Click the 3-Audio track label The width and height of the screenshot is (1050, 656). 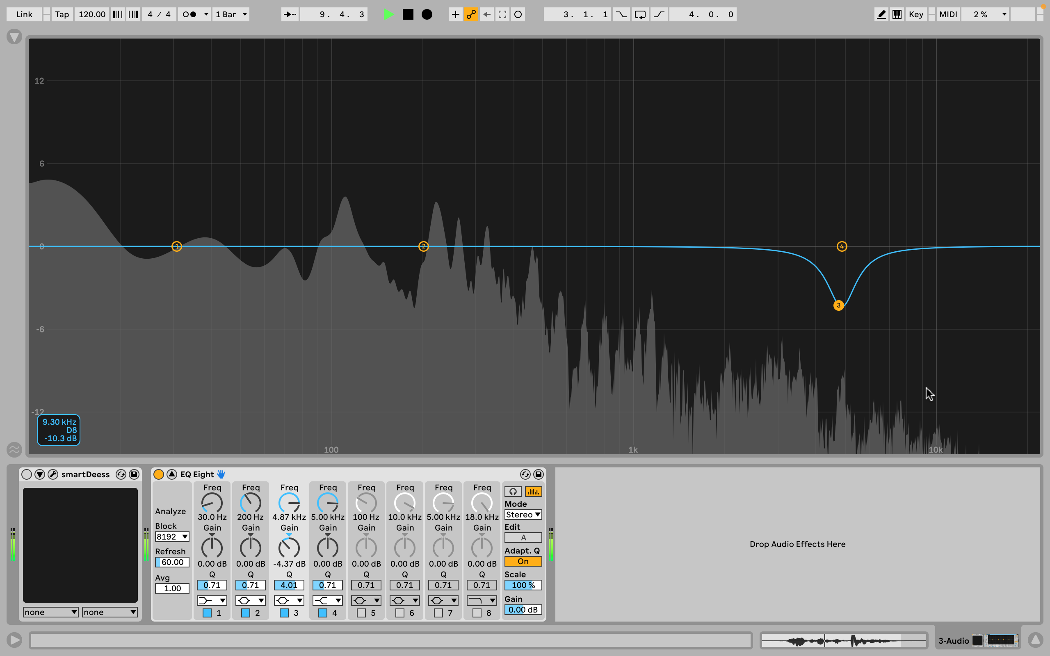(x=953, y=640)
